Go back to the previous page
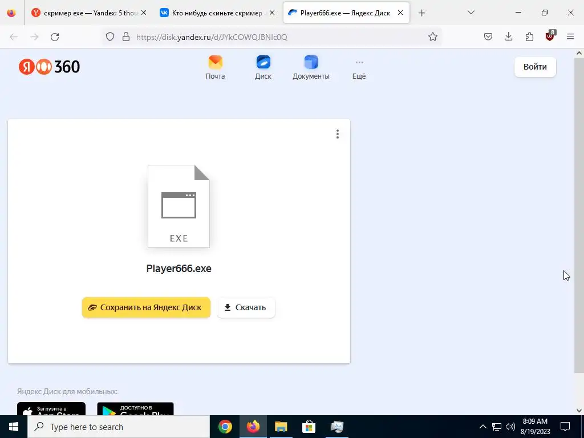The width and height of the screenshot is (584, 438). 14,37
